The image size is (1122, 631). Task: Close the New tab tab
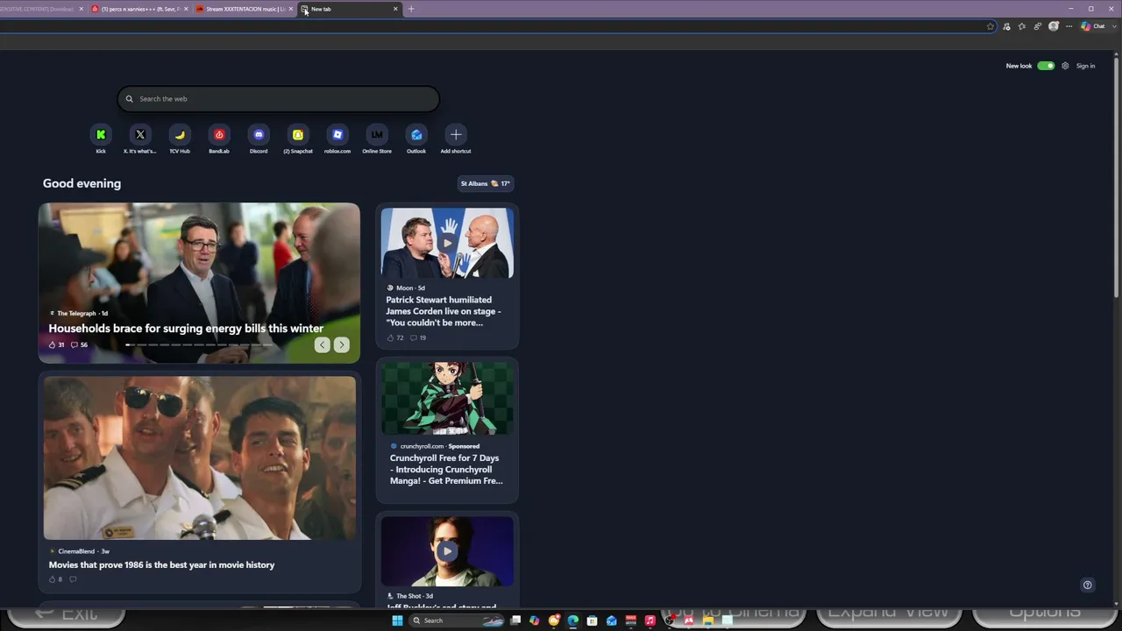(395, 9)
